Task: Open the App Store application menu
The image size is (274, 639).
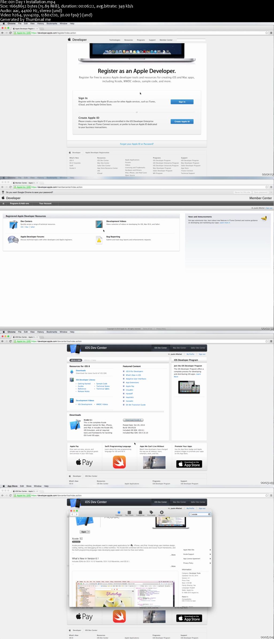Action: (x=12, y=486)
